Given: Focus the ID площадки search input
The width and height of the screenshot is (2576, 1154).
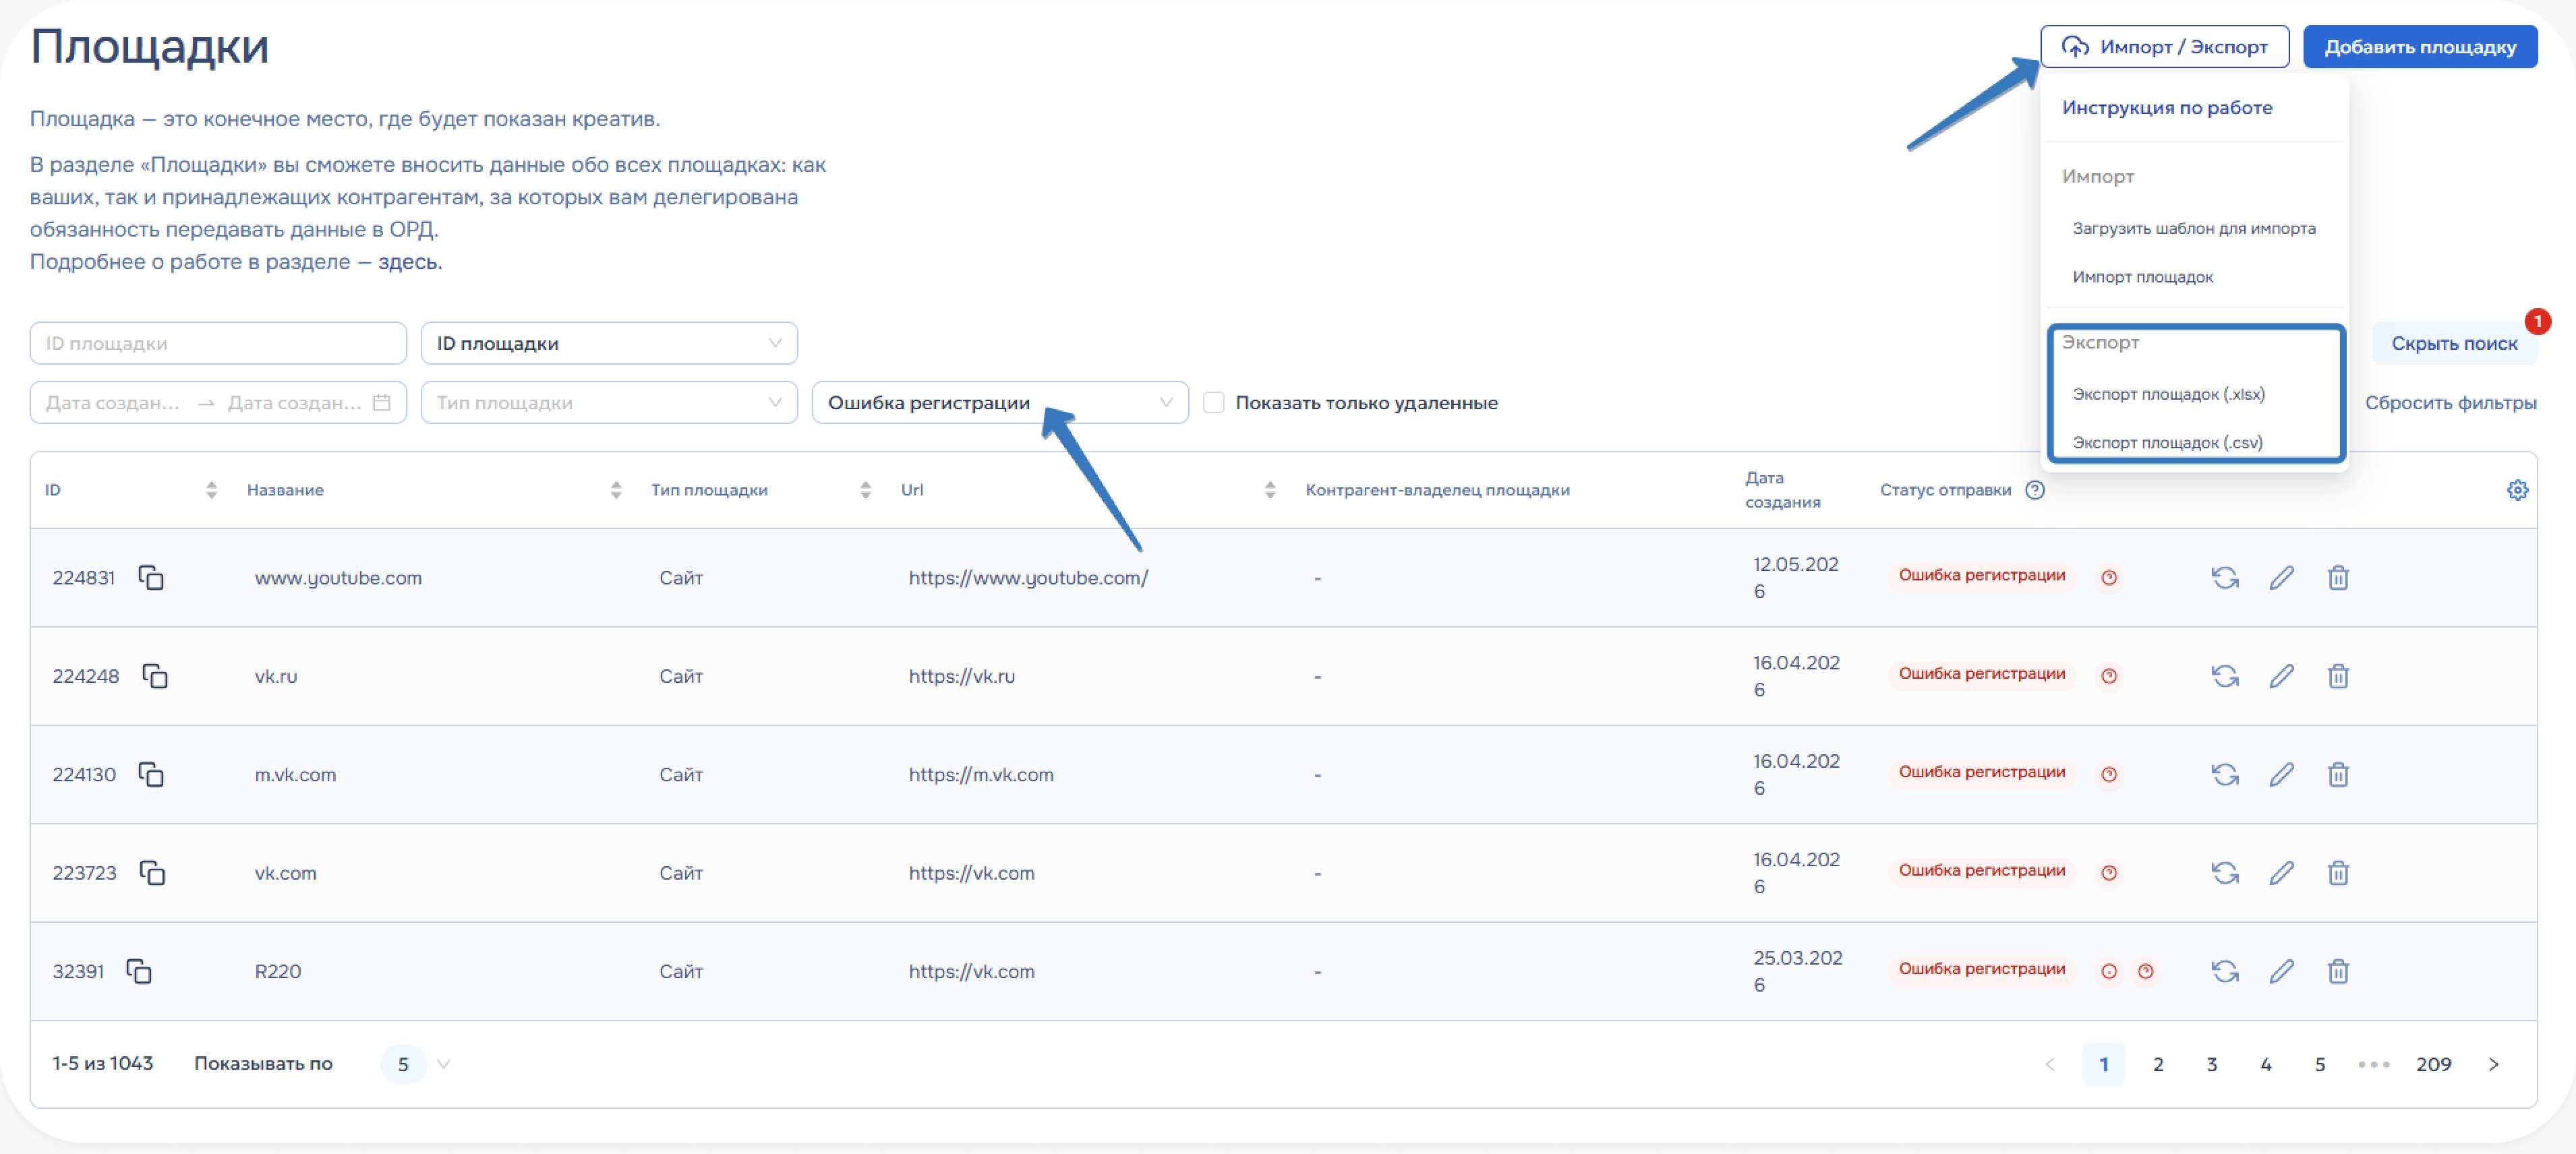Looking at the screenshot, I should (x=218, y=343).
